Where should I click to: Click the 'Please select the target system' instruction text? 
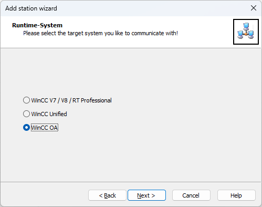click(101, 33)
